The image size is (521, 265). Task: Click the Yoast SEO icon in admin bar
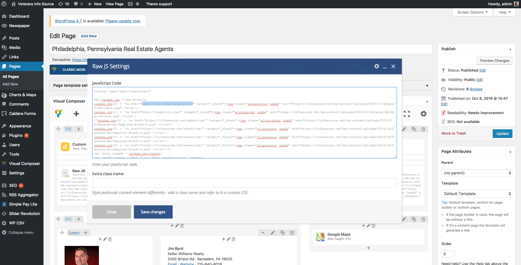[130, 4]
